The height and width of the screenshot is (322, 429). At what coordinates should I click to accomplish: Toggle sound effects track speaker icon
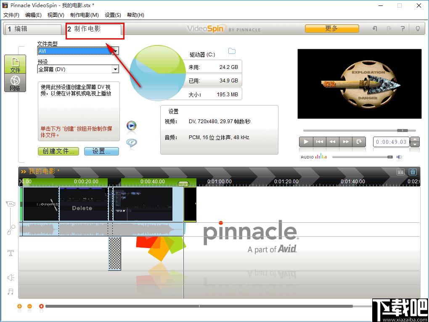pos(11,278)
